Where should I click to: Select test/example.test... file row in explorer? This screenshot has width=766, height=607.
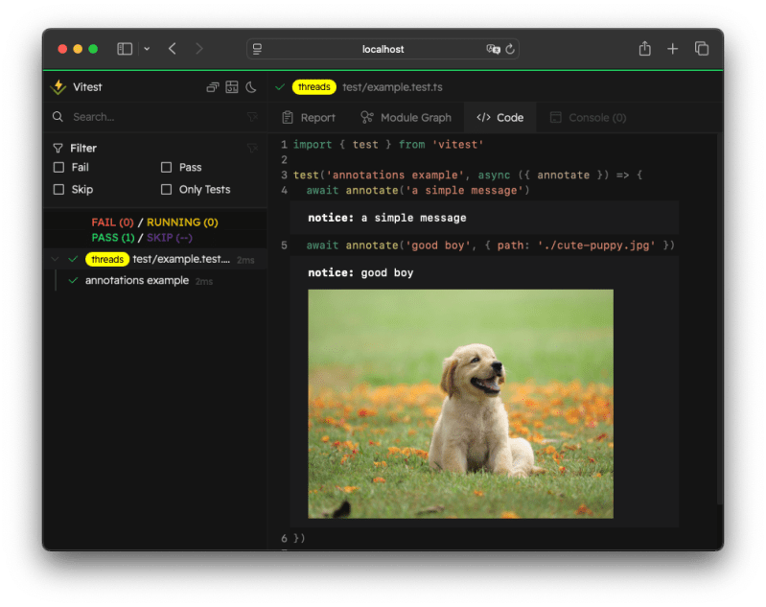click(156, 259)
